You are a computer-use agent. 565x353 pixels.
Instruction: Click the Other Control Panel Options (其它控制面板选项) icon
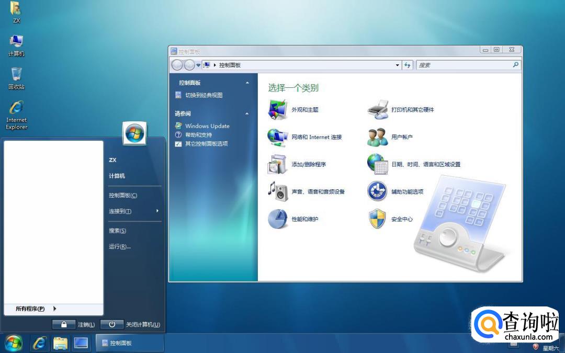click(x=178, y=144)
